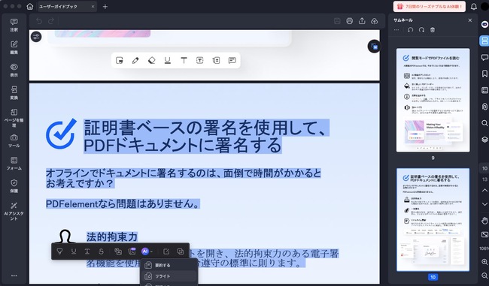Go to previous page with up chevron
The width and height of the screenshot is (489, 286).
484,190
